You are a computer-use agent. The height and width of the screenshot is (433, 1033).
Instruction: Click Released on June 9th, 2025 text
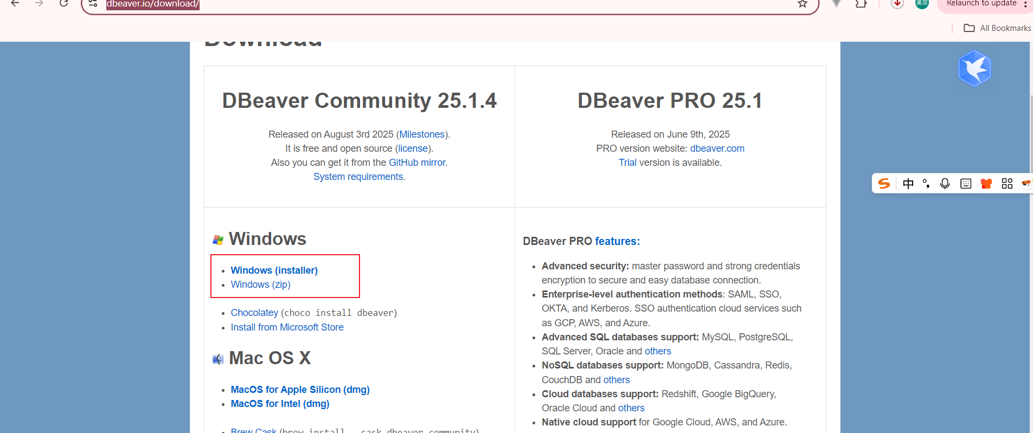(x=670, y=134)
